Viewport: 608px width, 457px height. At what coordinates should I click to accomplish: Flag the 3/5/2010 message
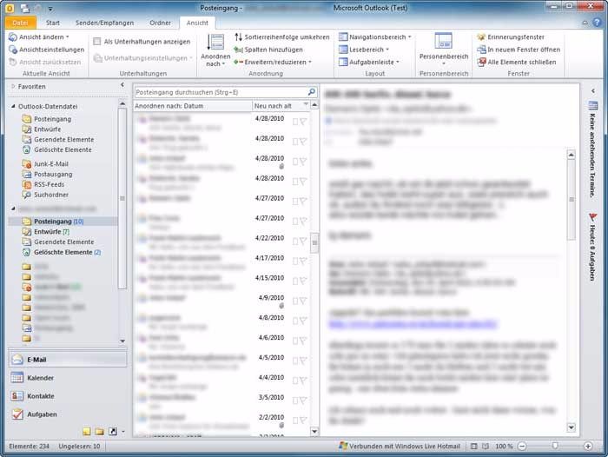point(303,401)
